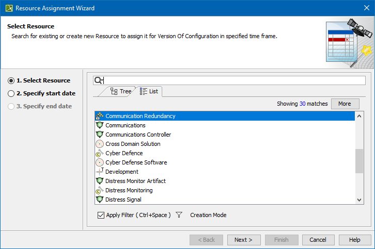This screenshot has height=249, width=375.
Task: Click the Distress Monitoring icon
Action: (100, 190)
